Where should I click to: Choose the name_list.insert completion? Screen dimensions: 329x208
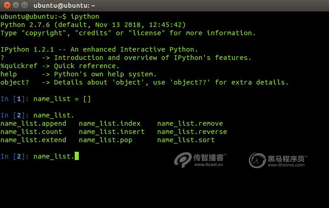111,132
